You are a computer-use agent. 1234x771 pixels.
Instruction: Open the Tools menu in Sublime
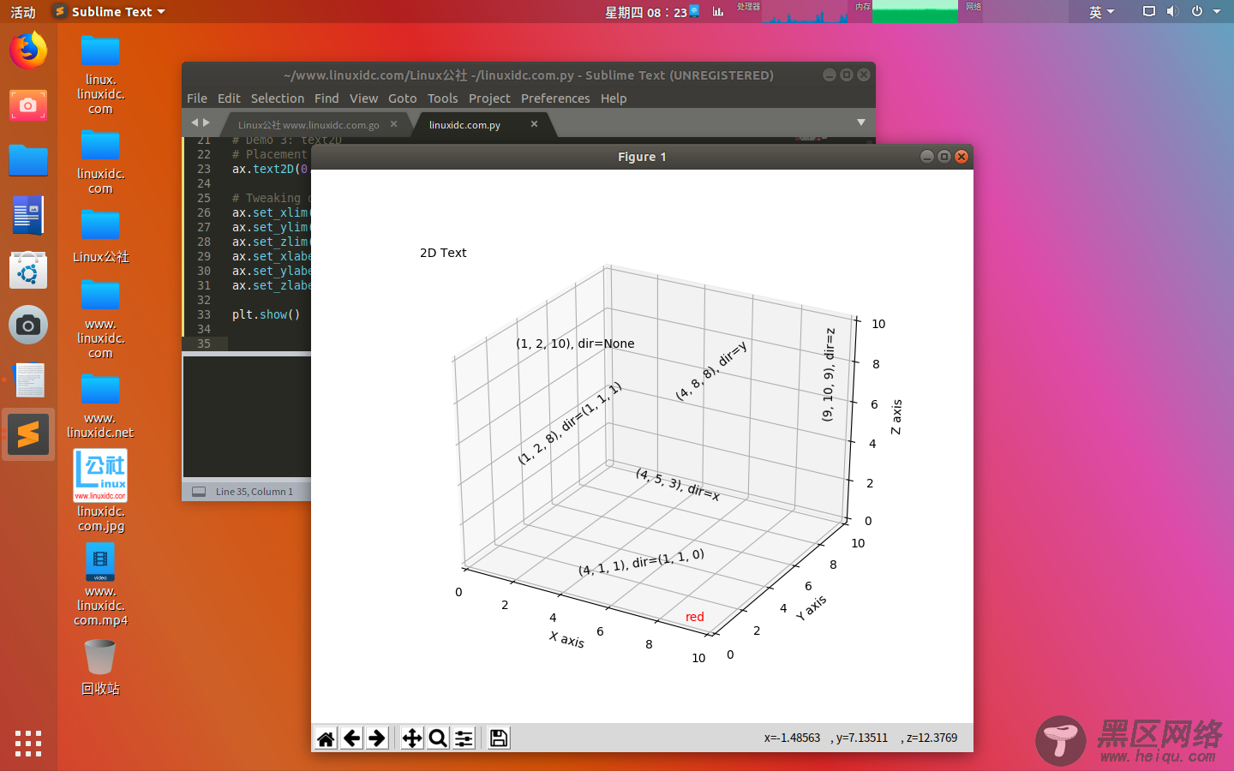coord(442,99)
